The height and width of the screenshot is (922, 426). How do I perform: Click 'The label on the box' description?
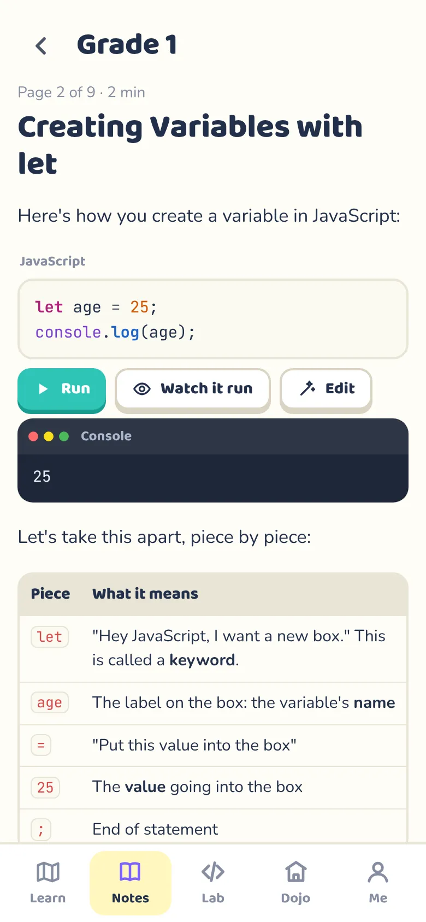(x=244, y=702)
